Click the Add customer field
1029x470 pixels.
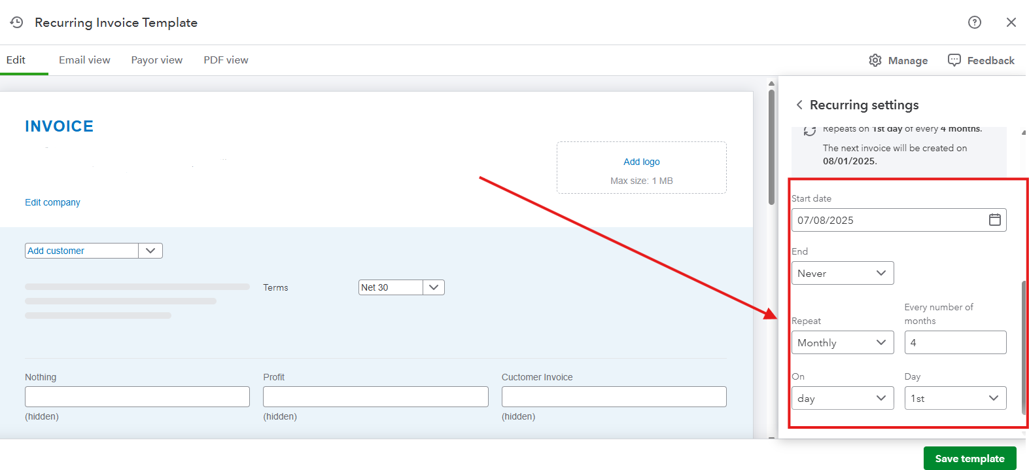82,251
